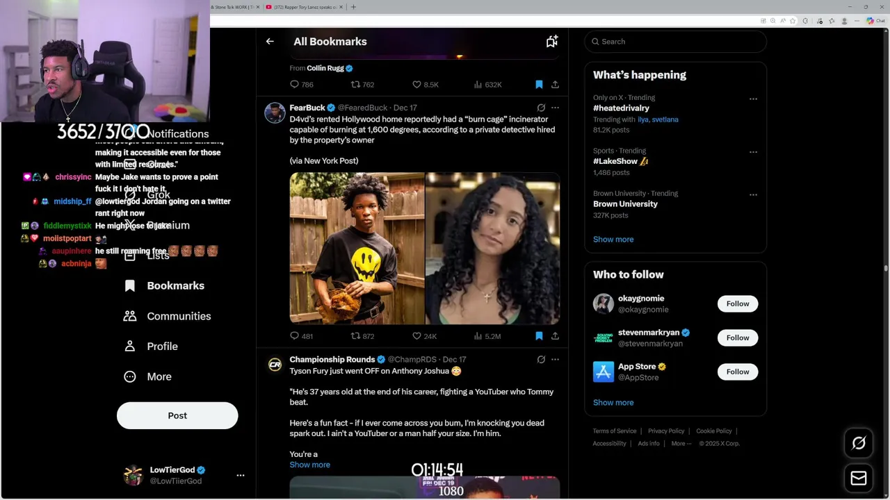This screenshot has height=500, width=890.
Task: Open more options for Championship Rounds post
Action: [555, 360]
